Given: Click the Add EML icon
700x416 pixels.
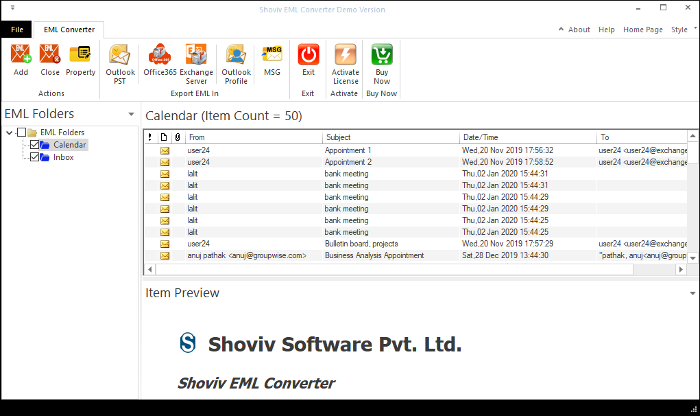Looking at the screenshot, I should (x=21, y=54).
